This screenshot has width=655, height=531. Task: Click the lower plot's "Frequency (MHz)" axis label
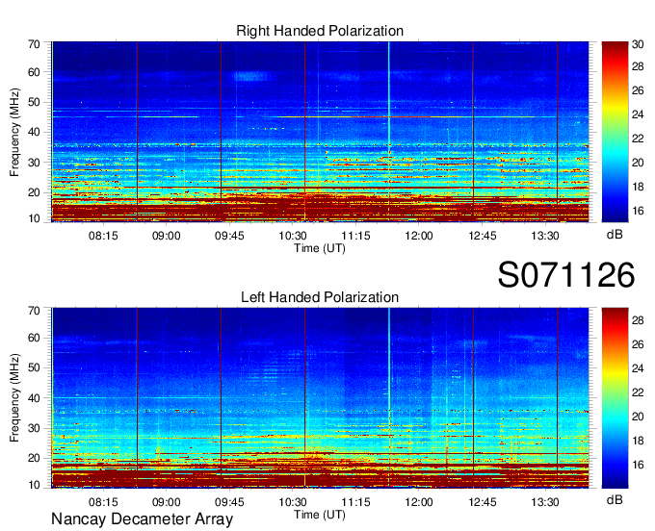click(14, 398)
